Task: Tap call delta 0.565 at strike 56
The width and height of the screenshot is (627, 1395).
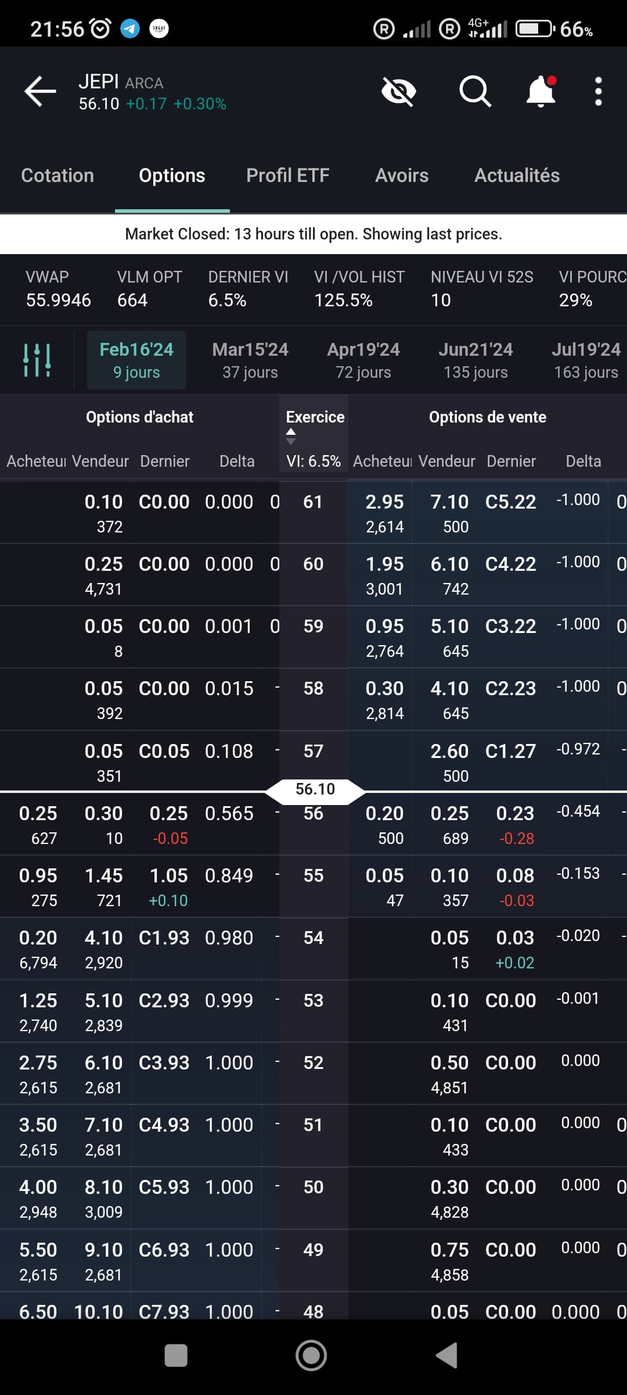Action: (x=229, y=813)
